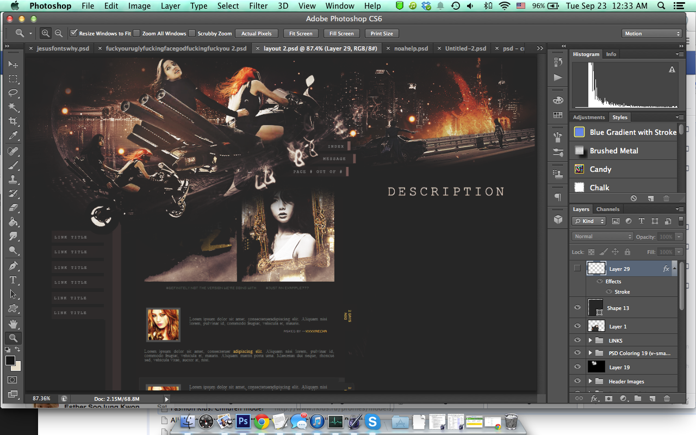Hide Layer 19 with its eye icon
Viewport: 696px width, 435px height.
577,367
